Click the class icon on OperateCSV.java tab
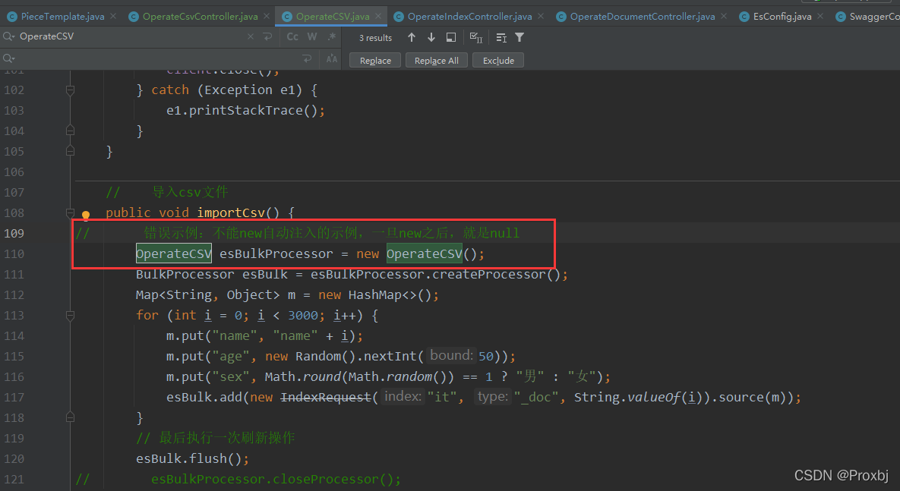 (287, 17)
